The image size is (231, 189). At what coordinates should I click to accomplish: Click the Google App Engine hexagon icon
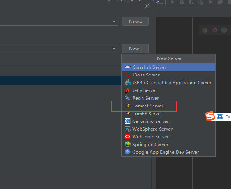click(x=128, y=152)
